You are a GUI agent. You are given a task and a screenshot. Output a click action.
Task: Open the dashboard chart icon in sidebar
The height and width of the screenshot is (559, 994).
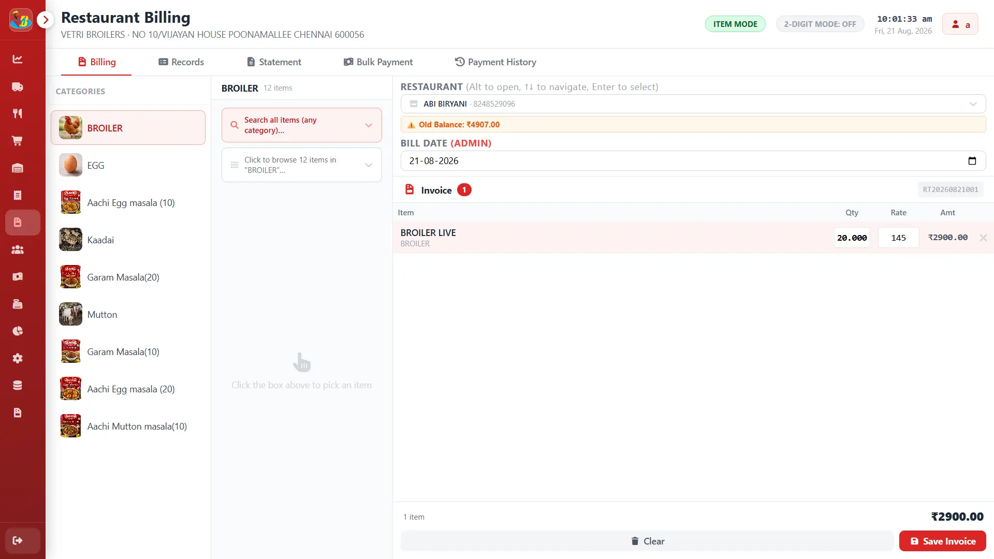click(x=18, y=59)
